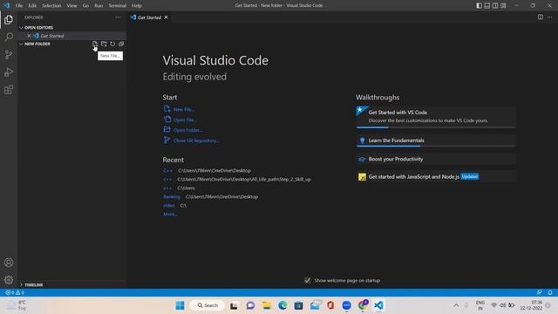
Task: Collapse all folders in explorer icon
Action: click(121, 44)
